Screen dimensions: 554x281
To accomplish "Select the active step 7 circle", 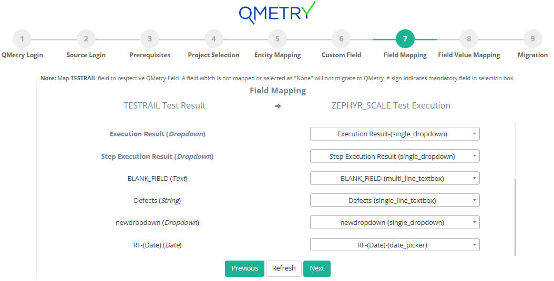I will [405, 39].
